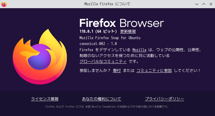Click the large Firefox logo image

tap(40, 57)
